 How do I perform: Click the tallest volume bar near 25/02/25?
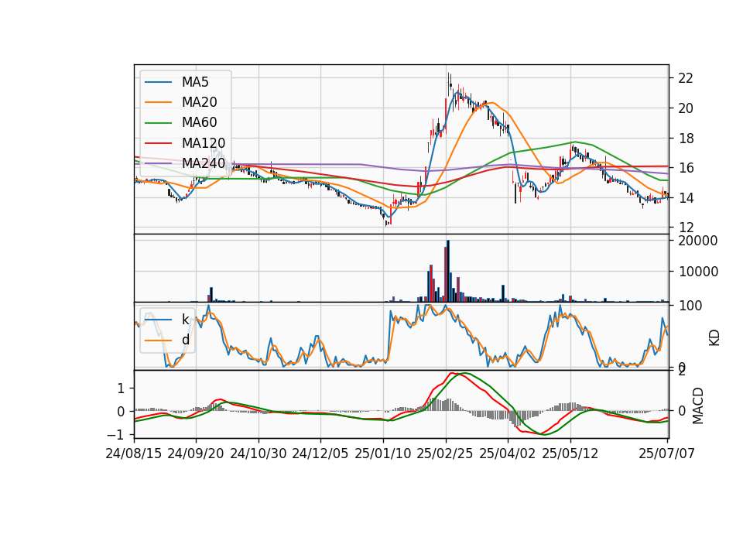click(x=448, y=271)
